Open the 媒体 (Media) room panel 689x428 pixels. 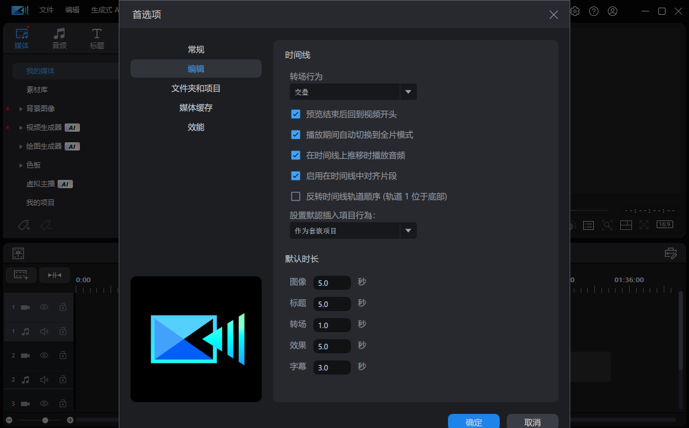pos(22,38)
